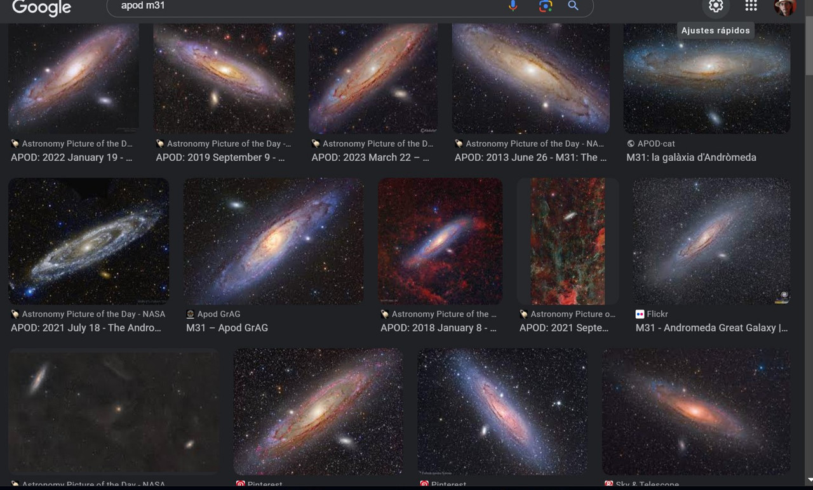Image resolution: width=813 pixels, height=490 pixels.
Task: Open the Google account profile avatar
Action: [785, 7]
